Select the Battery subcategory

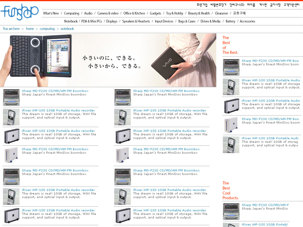coord(230,21)
